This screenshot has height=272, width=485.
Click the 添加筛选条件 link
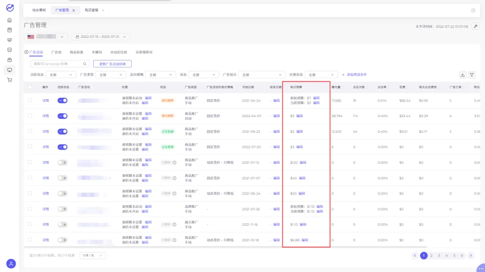point(354,75)
